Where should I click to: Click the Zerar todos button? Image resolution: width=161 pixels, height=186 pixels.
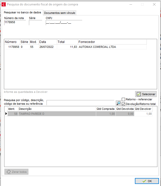pyautogui.click(x=16, y=172)
